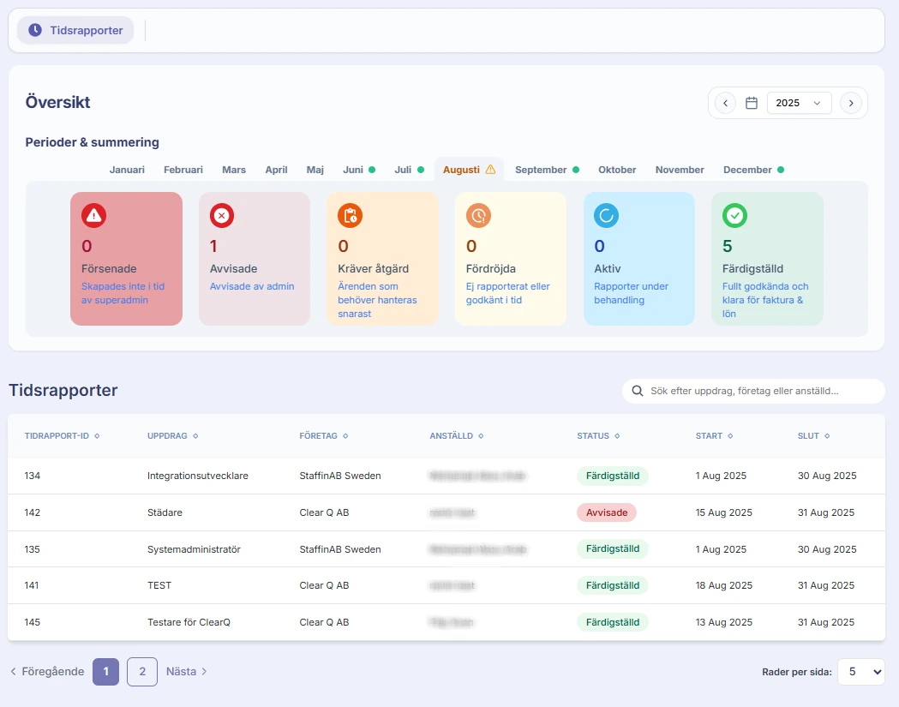The width and height of the screenshot is (899, 707).
Task: Click Färdigställd badge for report 134
Action: coord(612,476)
